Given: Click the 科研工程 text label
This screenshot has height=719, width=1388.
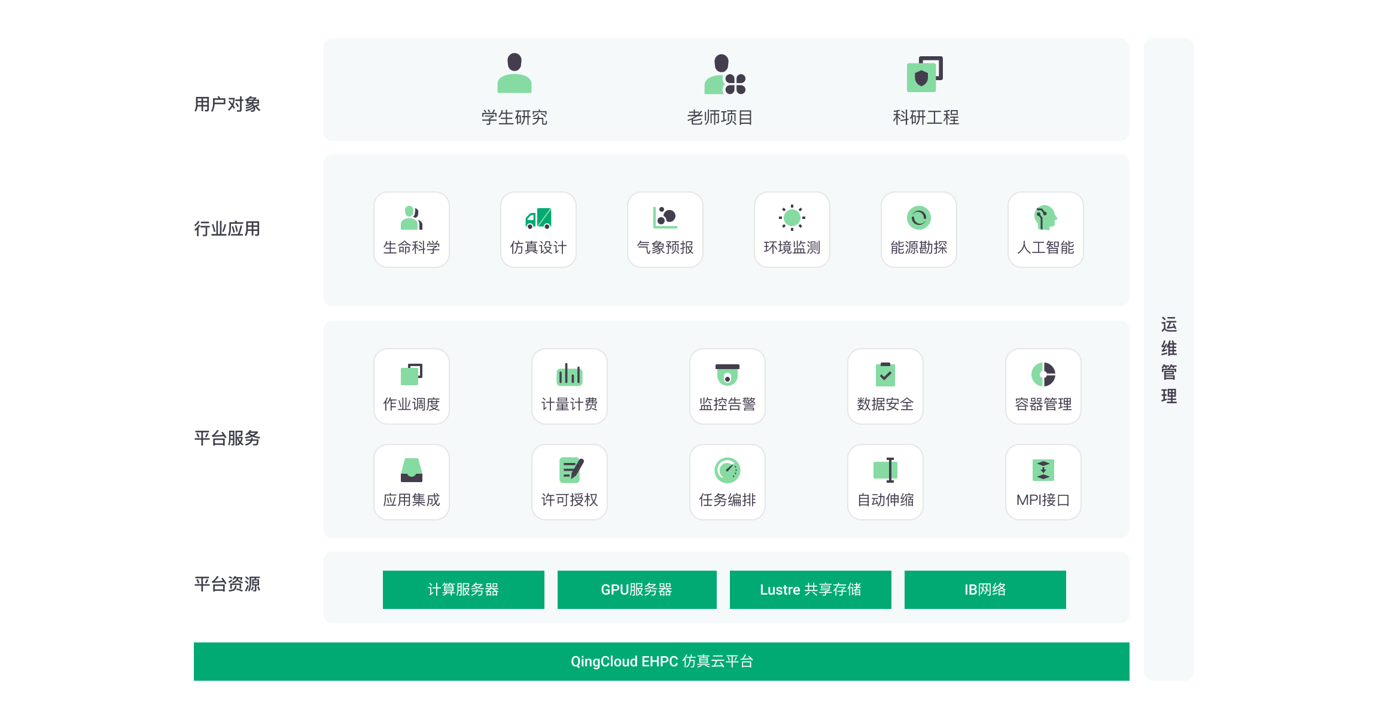Looking at the screenshot, I should click(926, 117).
